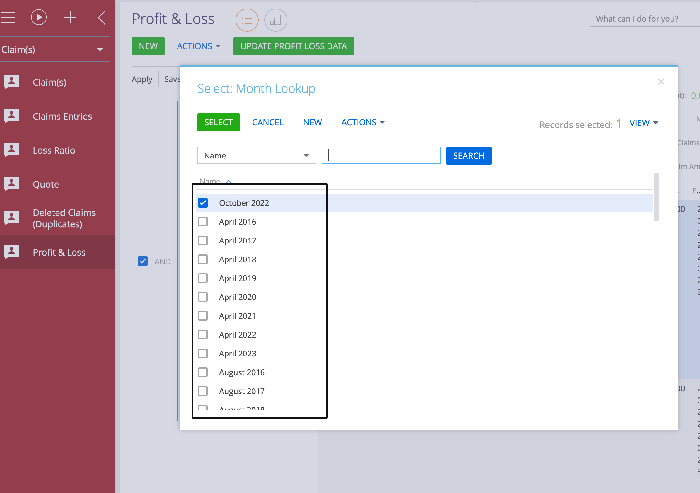This screenshot has width=700, height=493.
Task: Open Deleted Claims (Duplicates) section
Action: [x=64, y=218]
